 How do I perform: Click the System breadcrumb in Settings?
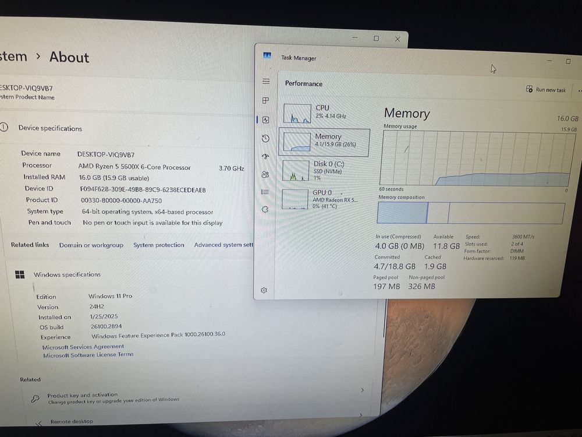click(13, 57)
